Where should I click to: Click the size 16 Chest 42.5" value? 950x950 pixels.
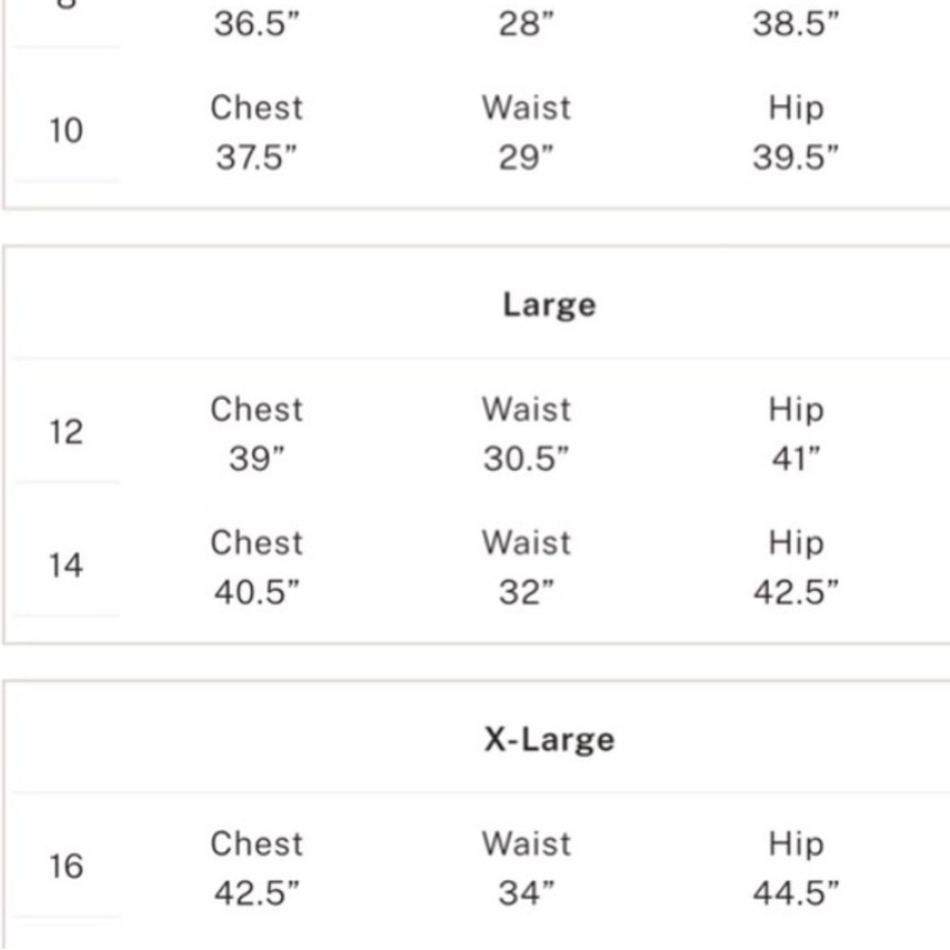coord(256,893)
